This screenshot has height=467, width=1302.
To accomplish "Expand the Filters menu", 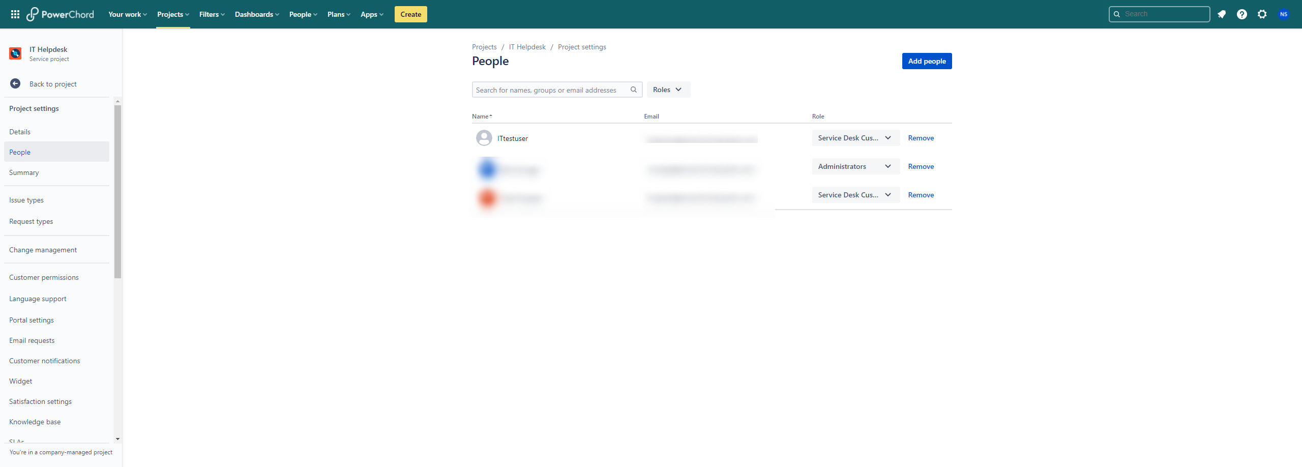I will (x=212, y=14).
